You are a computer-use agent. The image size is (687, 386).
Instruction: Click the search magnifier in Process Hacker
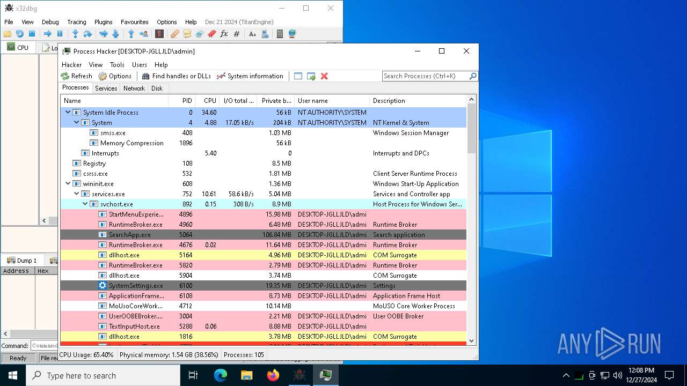point(473,76)
